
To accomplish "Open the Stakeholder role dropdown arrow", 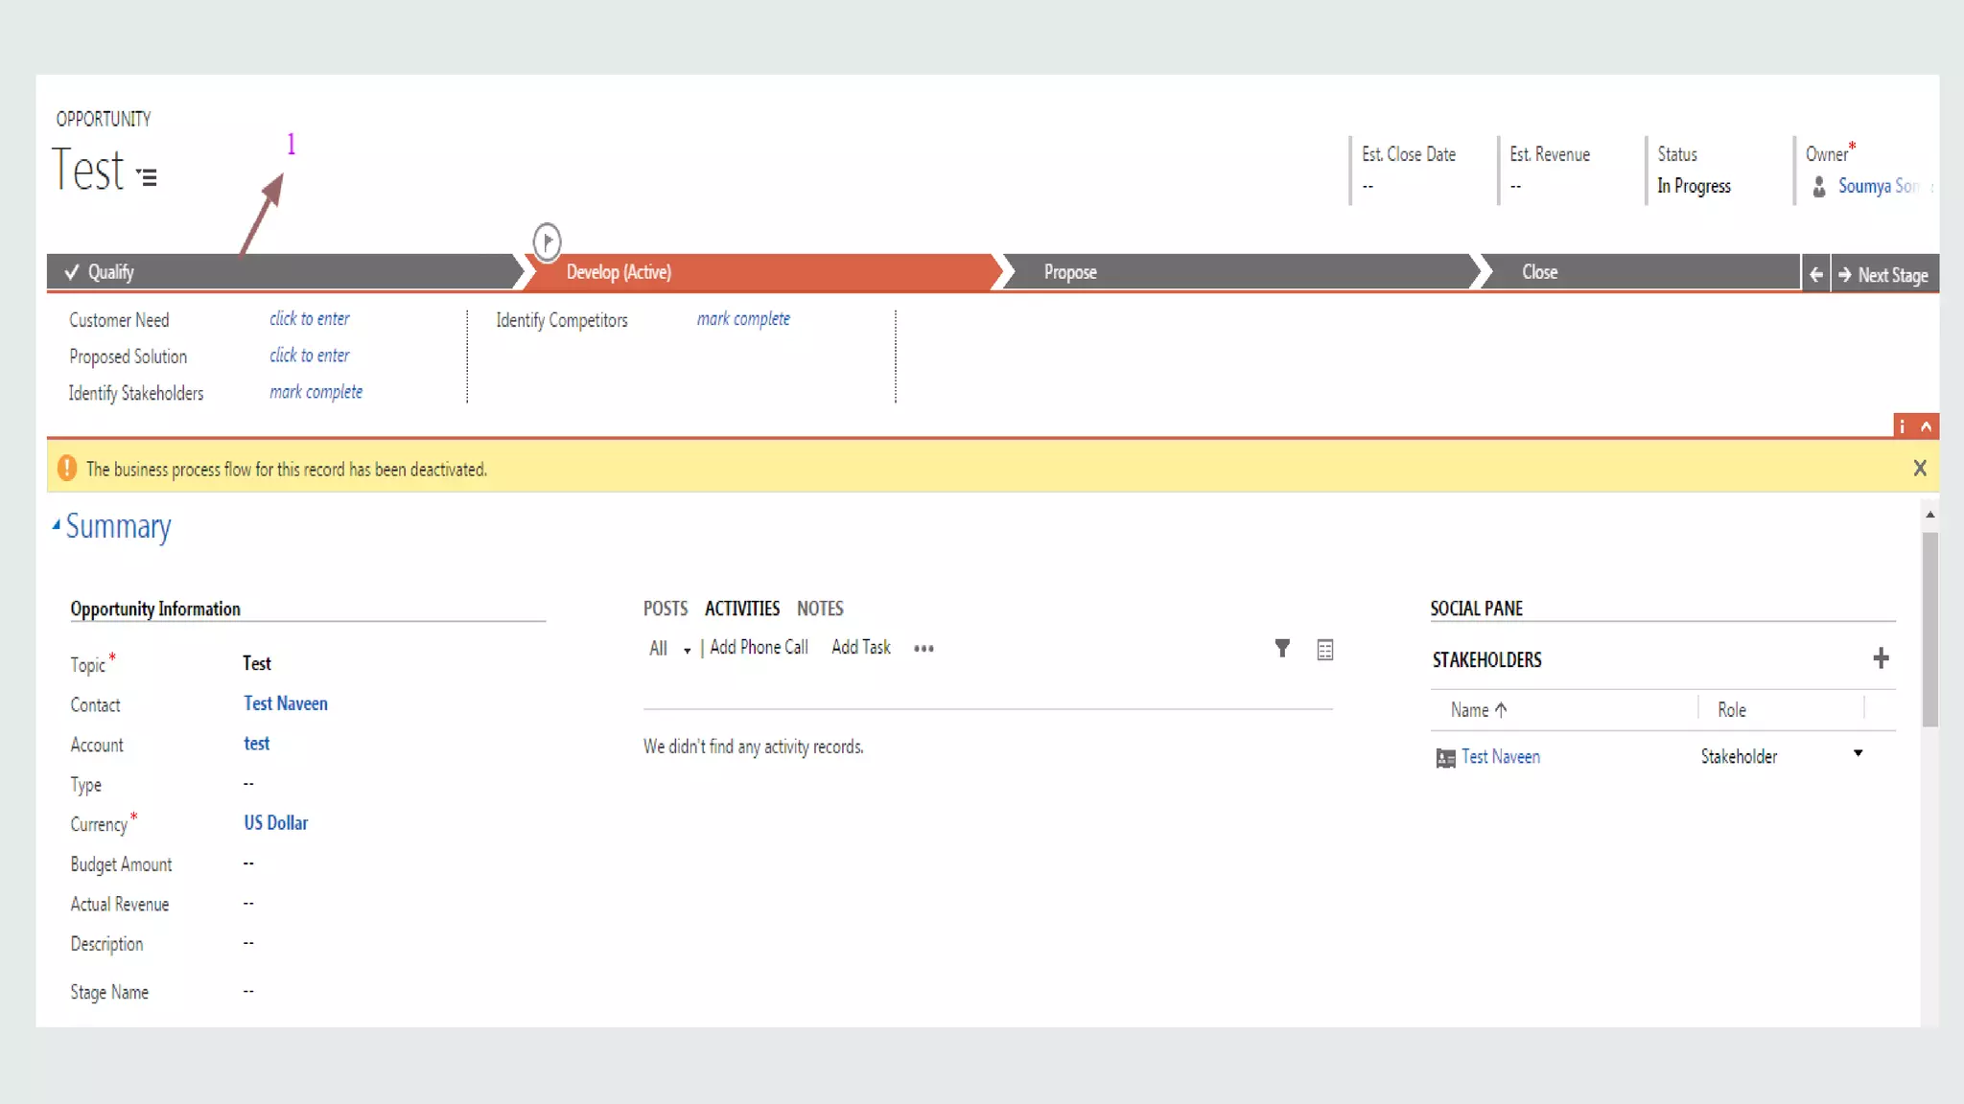I will (1858, 754).
